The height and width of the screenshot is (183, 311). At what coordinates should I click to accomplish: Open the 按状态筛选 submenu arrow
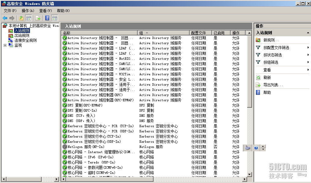[308, 55]
